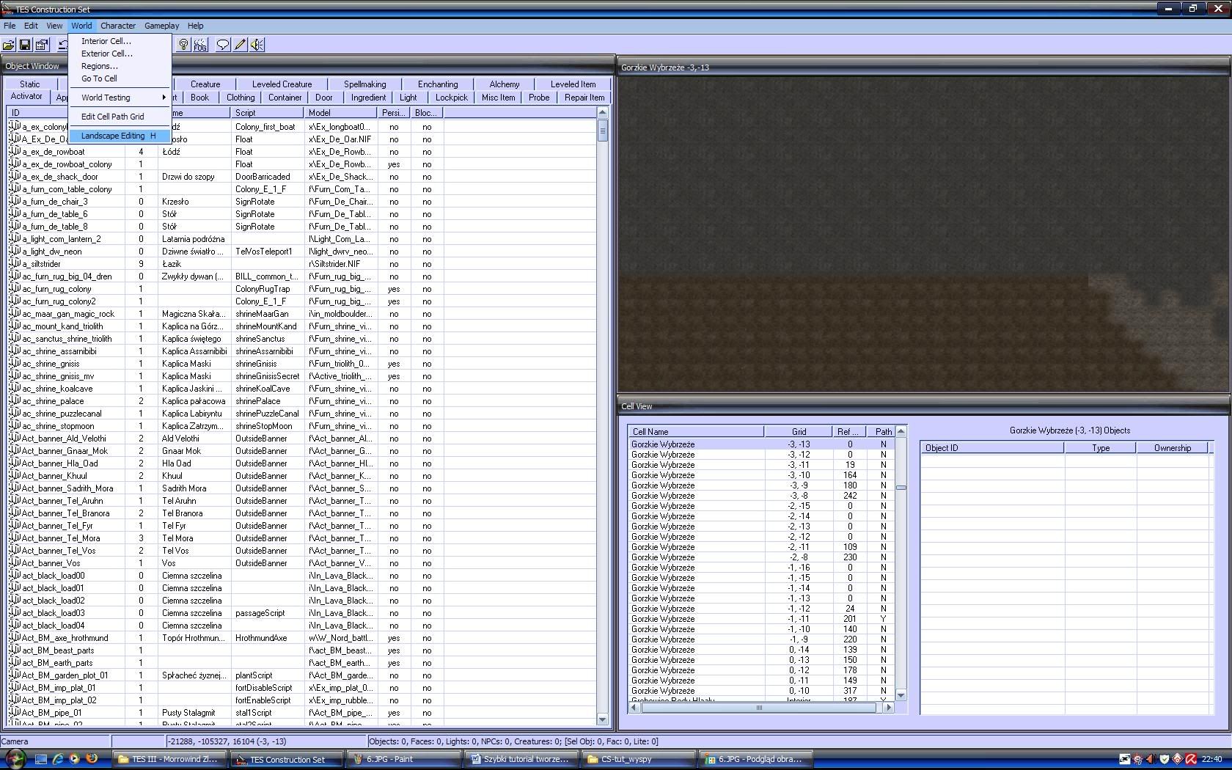Click the Cell View horizontal scrollbar thumb
This screenshot has width=1232, height=770.
click(759, 708)
